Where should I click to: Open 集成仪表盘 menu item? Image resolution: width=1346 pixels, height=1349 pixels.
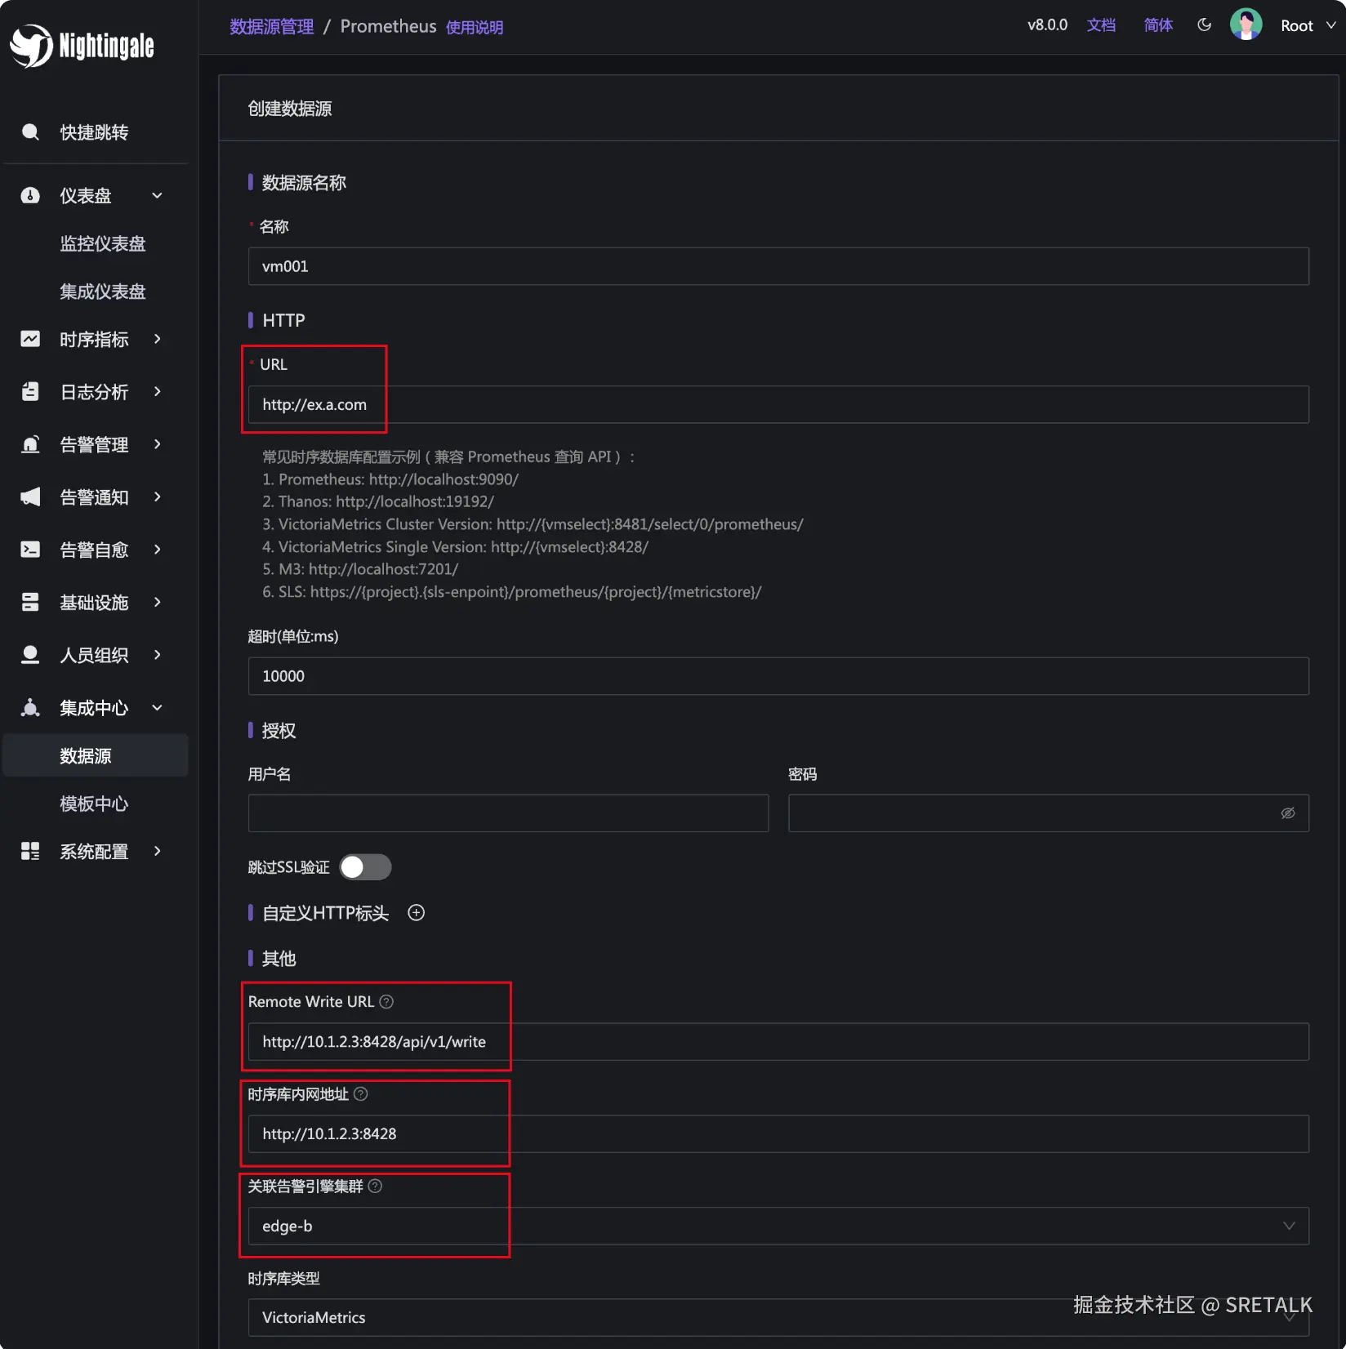point(103,292)
